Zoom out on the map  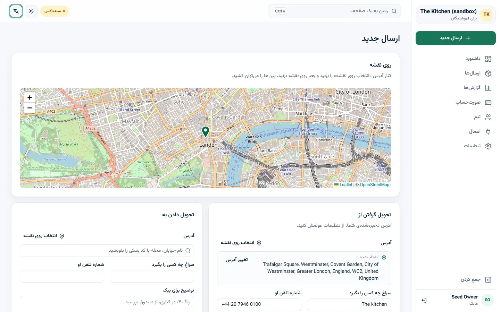(30, 108)
